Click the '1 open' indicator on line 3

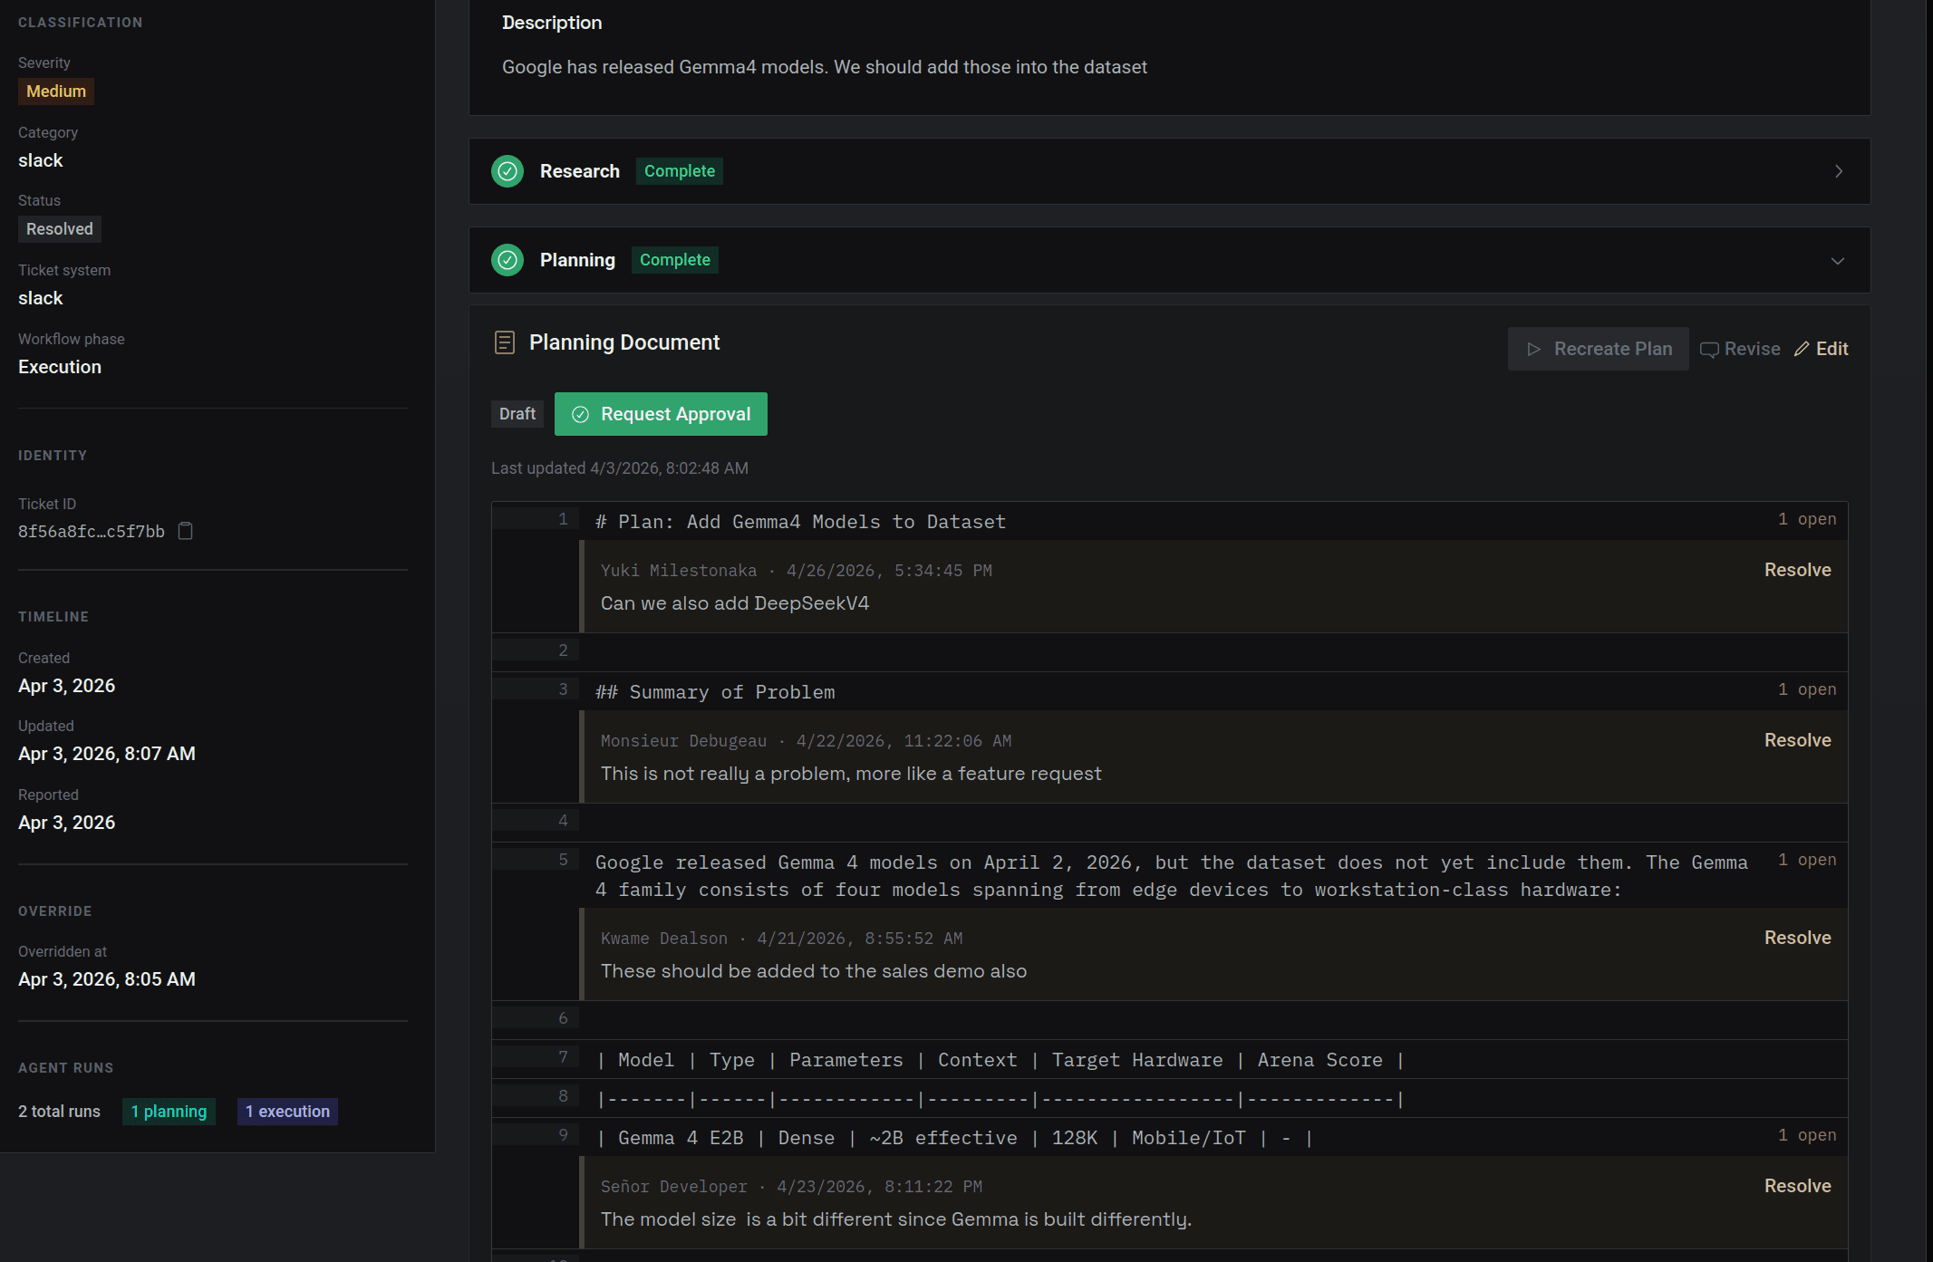[1807, 689]
